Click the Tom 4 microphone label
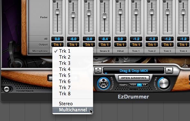The width and height of the screenshot is (190, 121). pos(183,51)
